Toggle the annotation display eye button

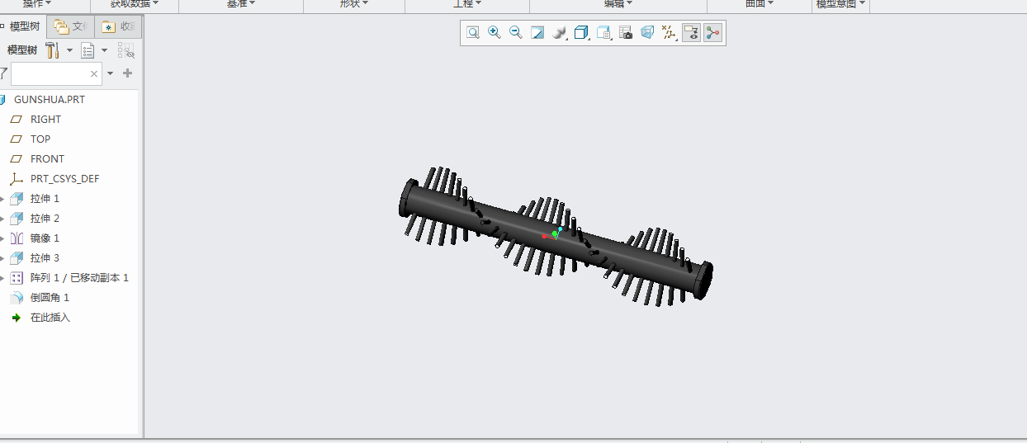692,33
